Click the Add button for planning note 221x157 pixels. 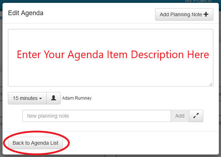pyautogui.click(x=180, y=116)
